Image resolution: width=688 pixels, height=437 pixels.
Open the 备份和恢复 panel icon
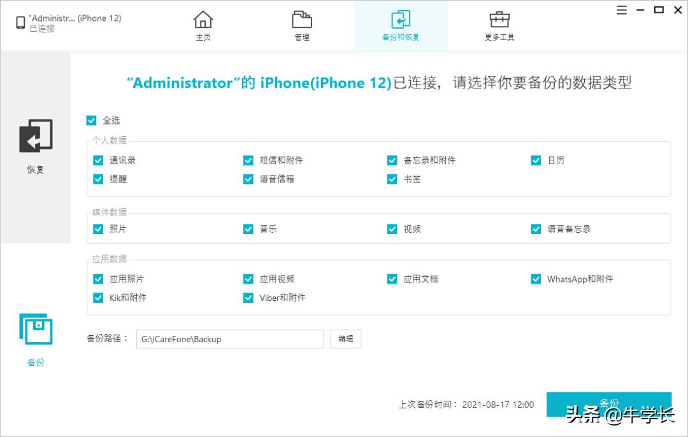click(x=401, y=20)
